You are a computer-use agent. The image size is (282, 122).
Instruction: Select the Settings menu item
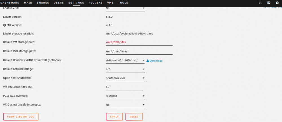76,3
